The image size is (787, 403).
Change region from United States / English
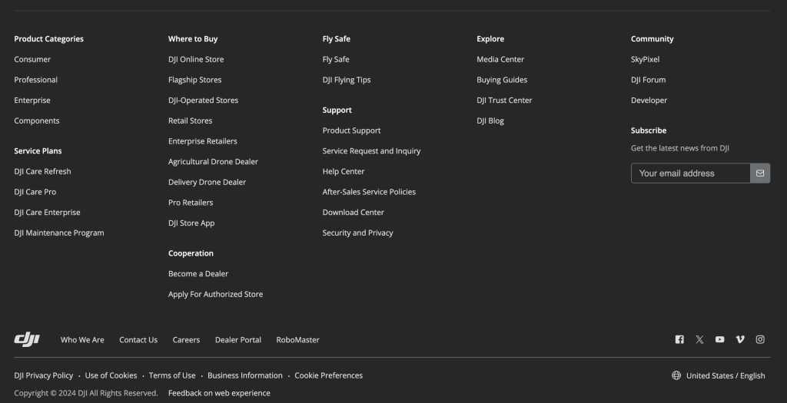(726, 375)
